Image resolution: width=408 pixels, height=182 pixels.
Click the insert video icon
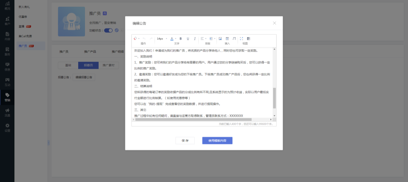coord(227,38)
